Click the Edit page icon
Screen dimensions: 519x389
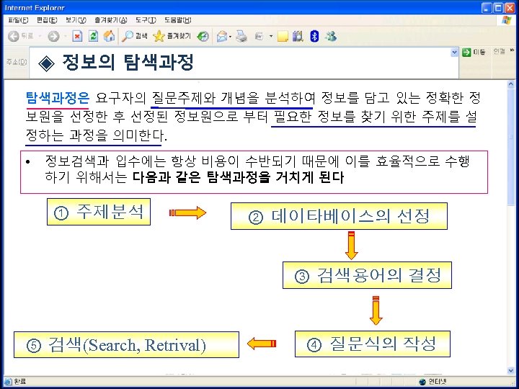point(259,36)
